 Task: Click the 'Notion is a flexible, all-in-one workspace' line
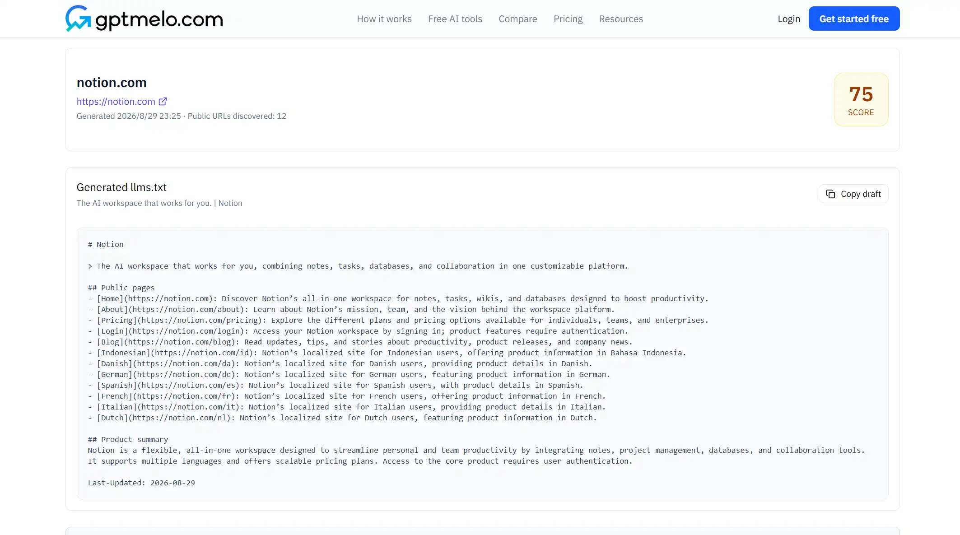point(476,450)
